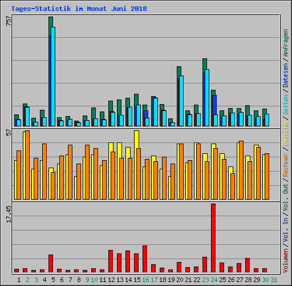Select the legend label 'Vol. In'
Viewport: 292px width, 286px height.
tap(286, 230)
